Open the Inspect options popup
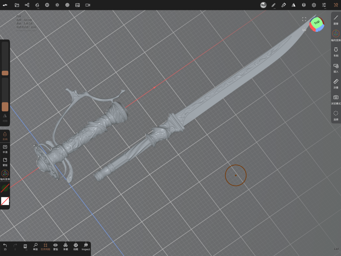This screenshot has height=256, width=341. 86,247
